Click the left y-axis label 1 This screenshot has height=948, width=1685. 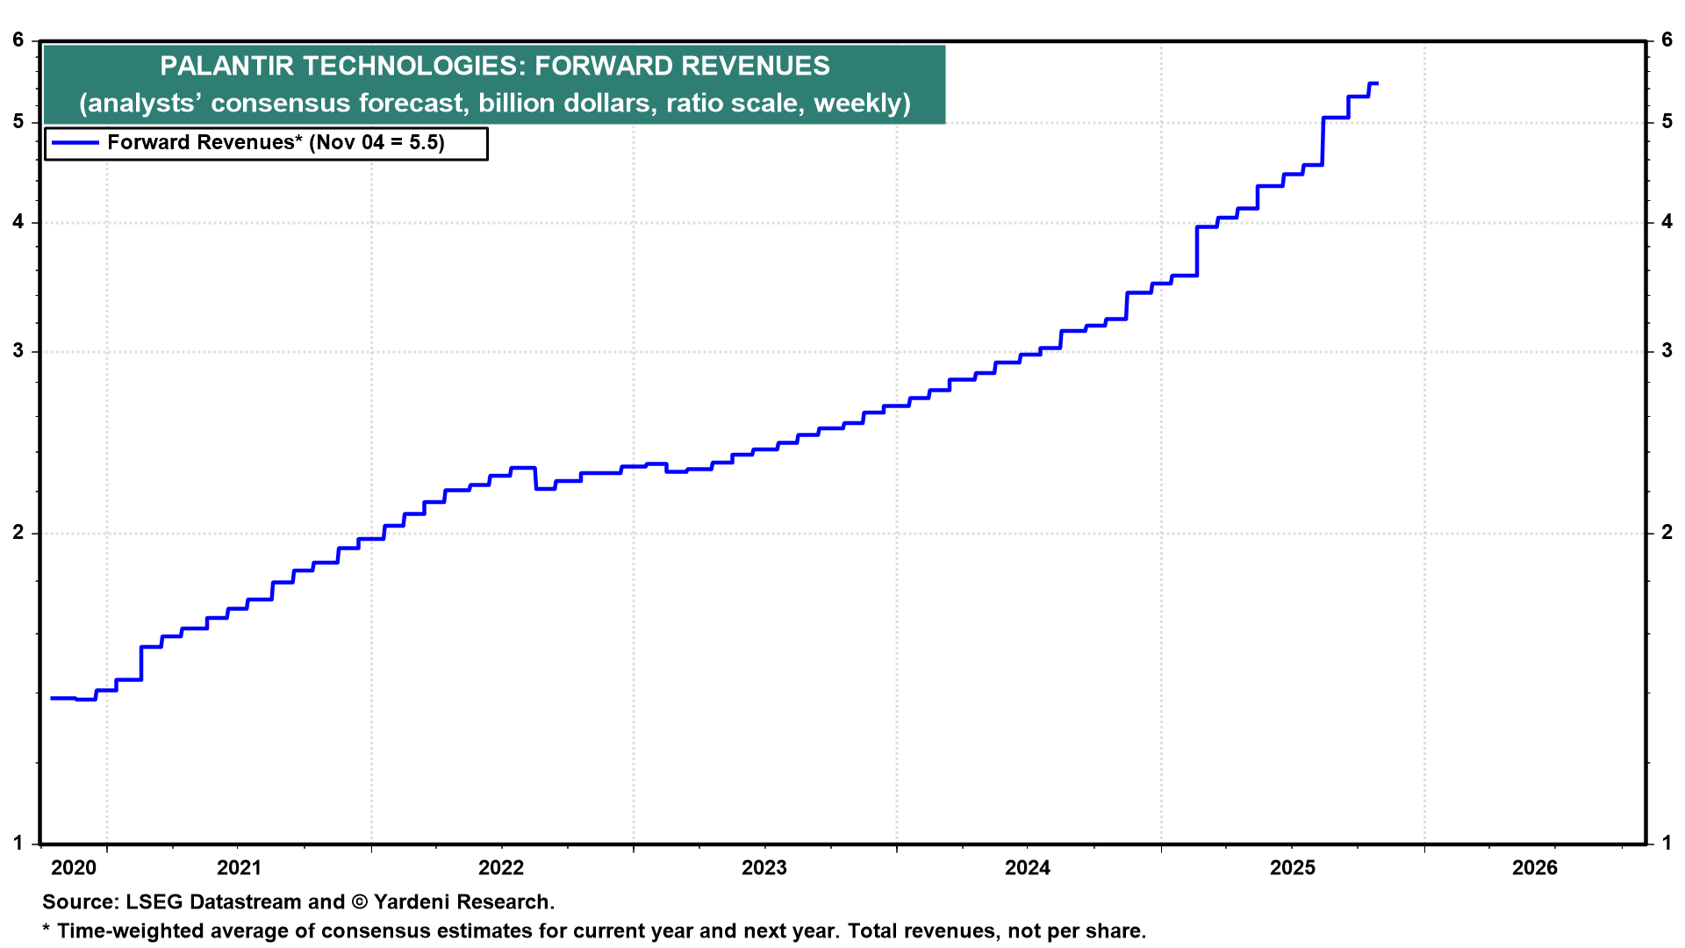[18, 844]
